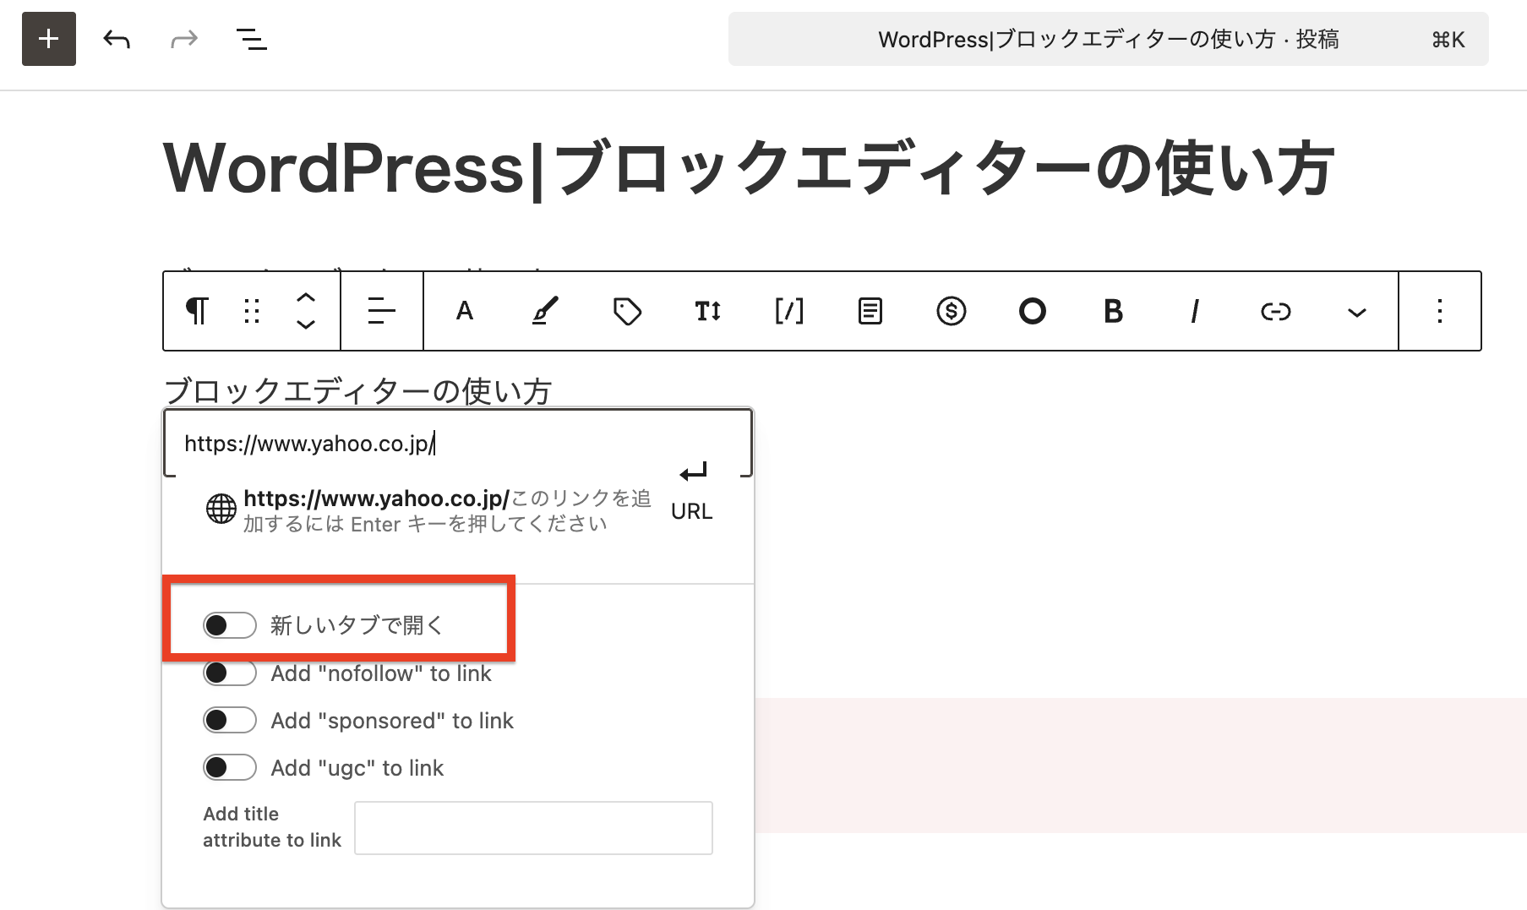The image size is (1527, 910).
Task: Select the highlighter marker tool
Action: point(545,311)
